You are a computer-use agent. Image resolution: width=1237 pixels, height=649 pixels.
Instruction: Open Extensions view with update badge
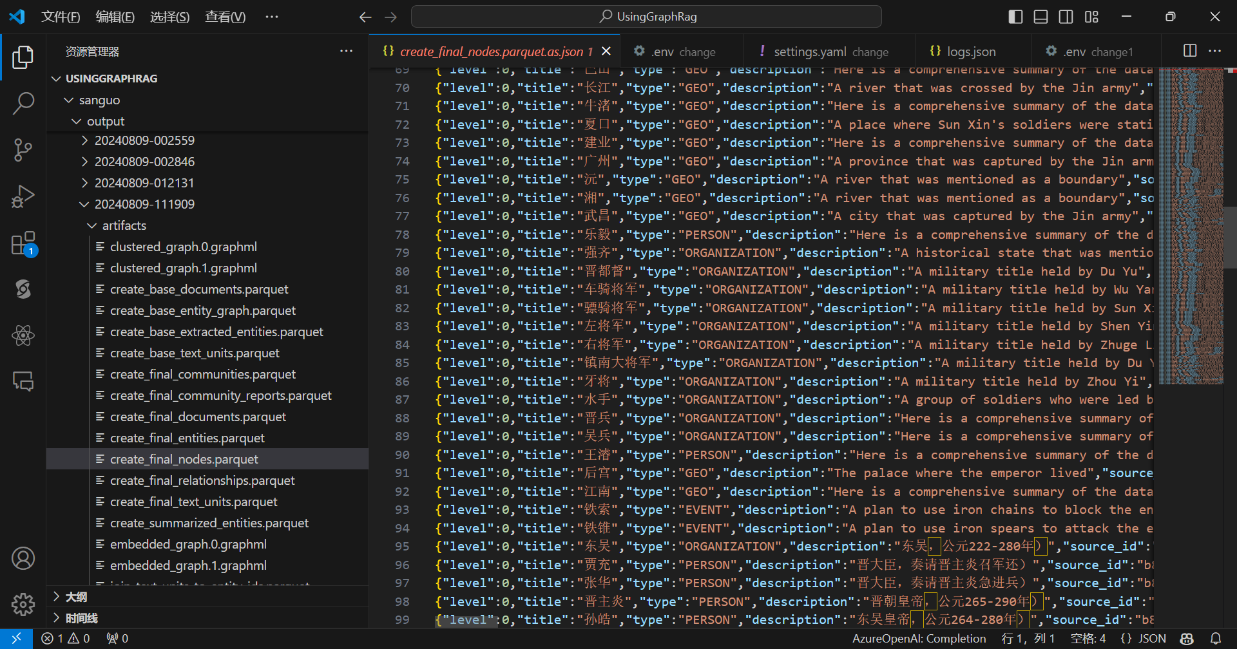(x=23, y=243)
